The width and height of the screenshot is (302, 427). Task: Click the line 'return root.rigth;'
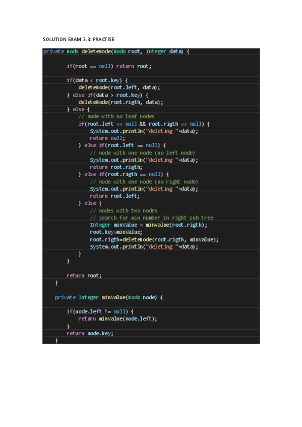[116, 167]
